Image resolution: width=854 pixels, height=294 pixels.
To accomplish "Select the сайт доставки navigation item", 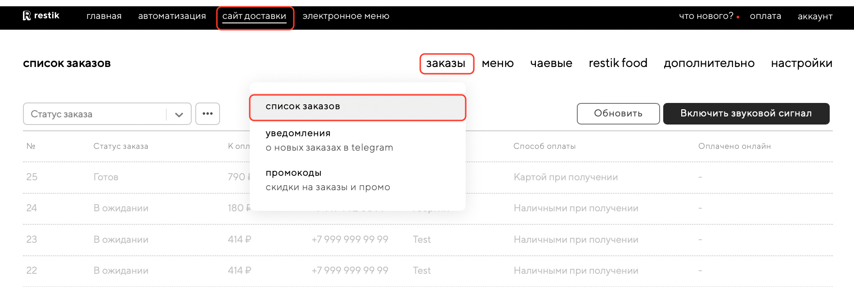I will [254, 17].
